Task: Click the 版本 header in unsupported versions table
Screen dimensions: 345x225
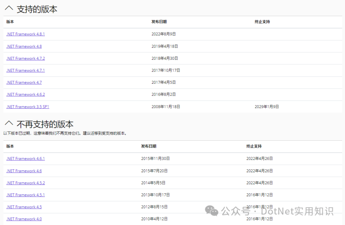Action: 10,146
